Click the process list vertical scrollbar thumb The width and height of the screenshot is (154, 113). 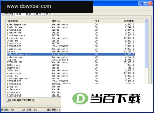click(146, 45)
